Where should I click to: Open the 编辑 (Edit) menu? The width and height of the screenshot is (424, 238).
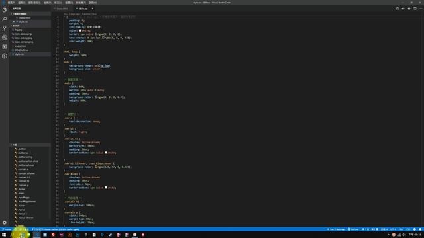pyautogui.click(x=22, y=3)
